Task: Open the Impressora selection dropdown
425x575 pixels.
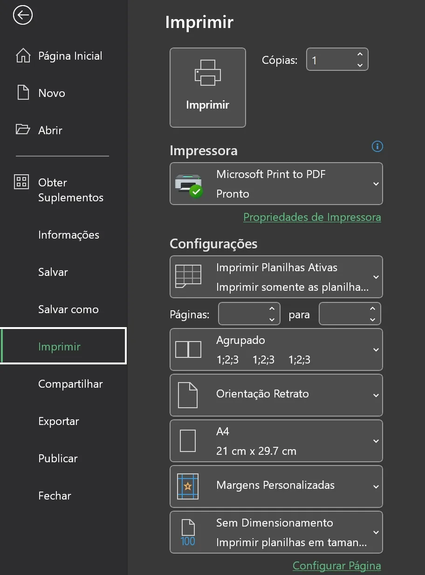Action: [376, 184]
